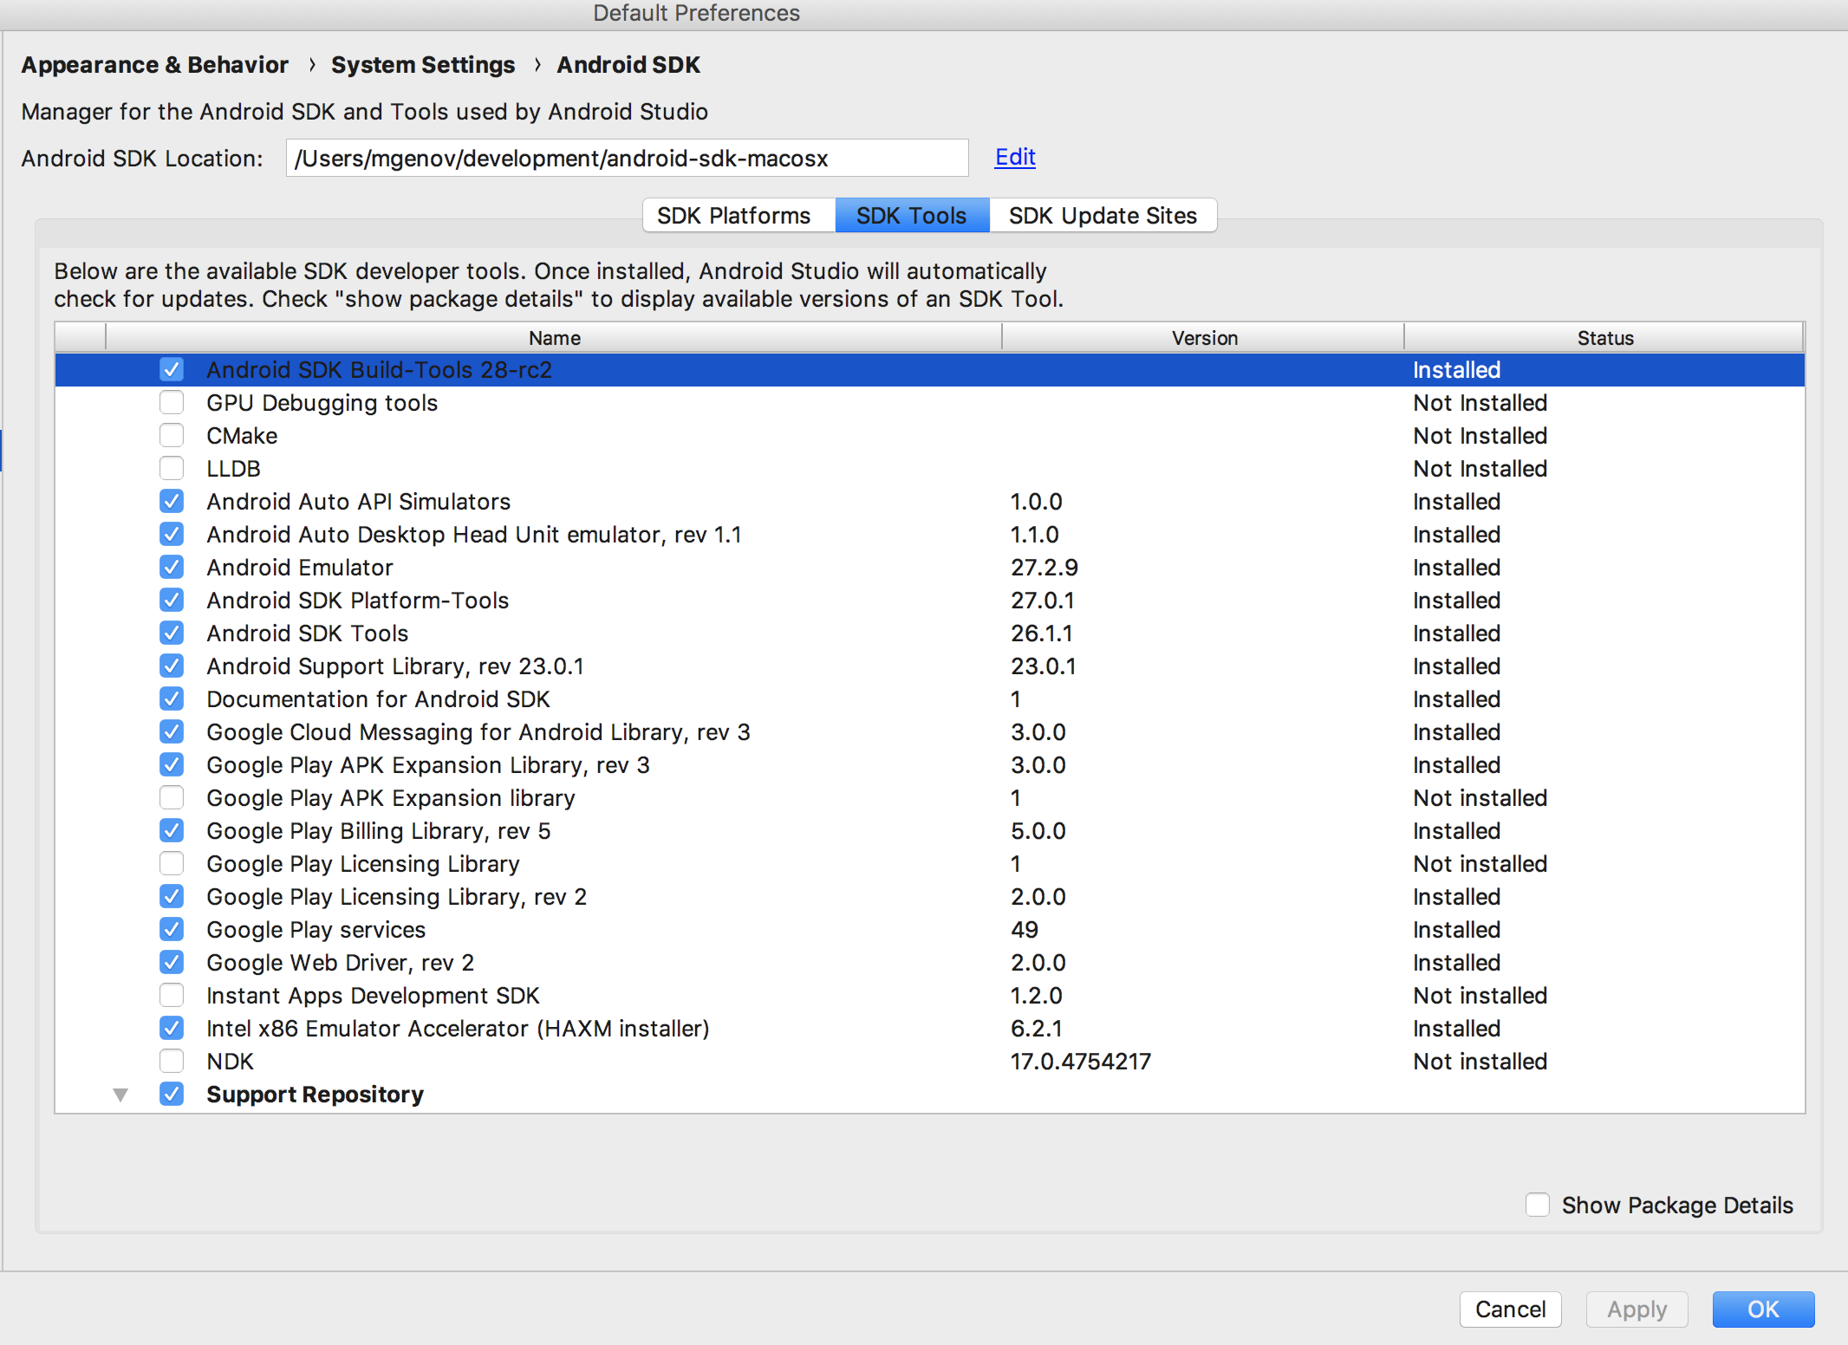Check the NDK checkbox
Viewport: 1848px width, 1345px height.
(x=172, y=1062)
